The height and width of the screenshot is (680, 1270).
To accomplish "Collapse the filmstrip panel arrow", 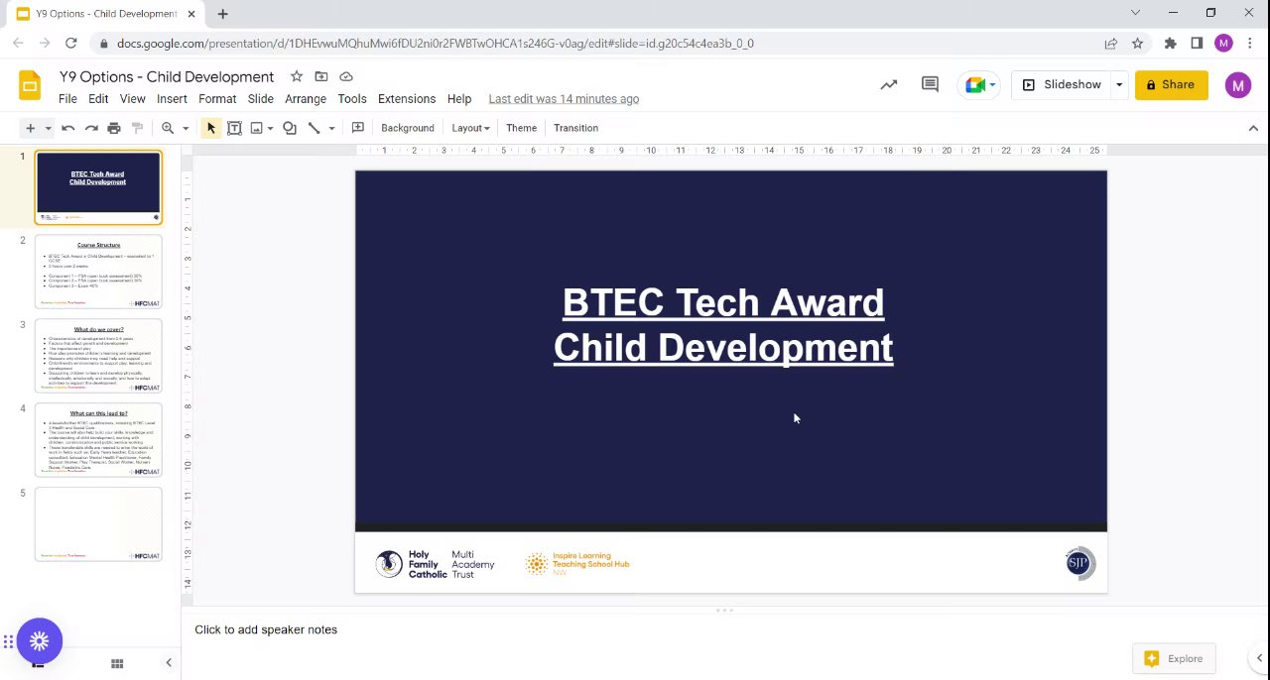I will [169, 663].
